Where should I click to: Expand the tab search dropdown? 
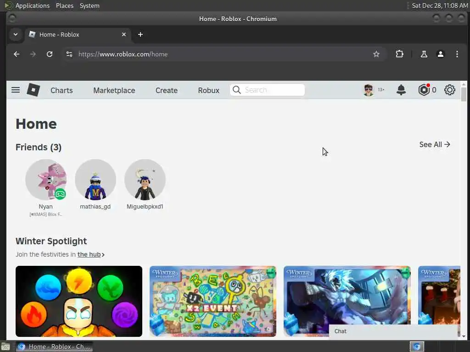16,34
